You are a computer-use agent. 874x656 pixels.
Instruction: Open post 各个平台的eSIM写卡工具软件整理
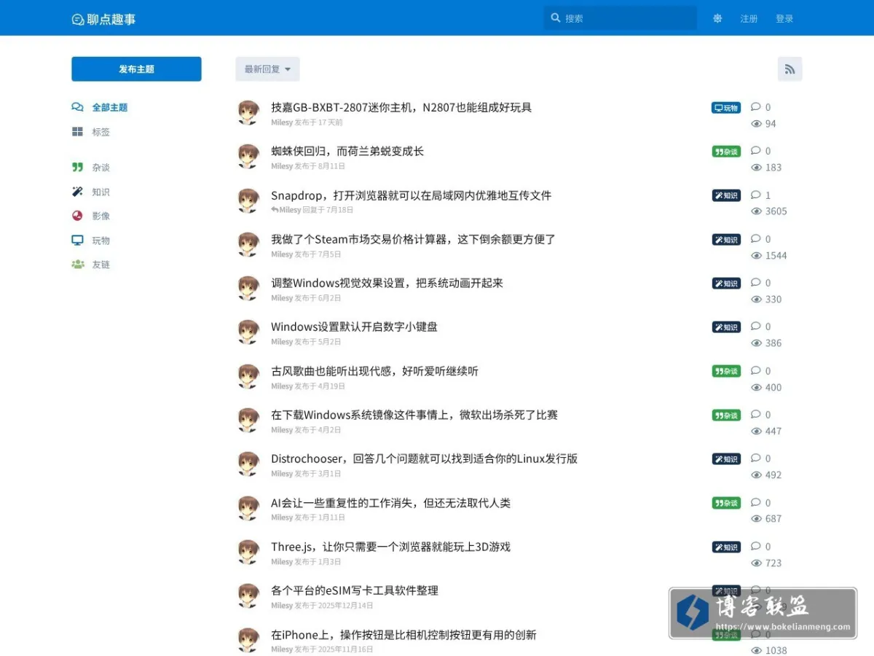tap(355, 590)
